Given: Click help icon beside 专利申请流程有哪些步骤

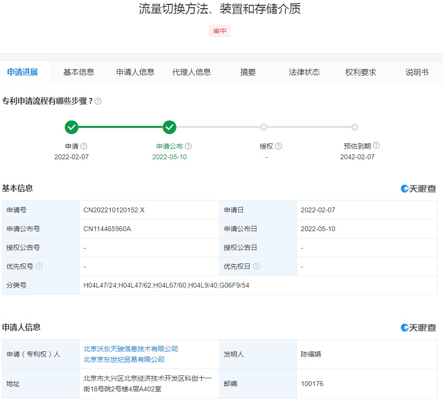Looking at the screenshot, I should click(98, 101).
